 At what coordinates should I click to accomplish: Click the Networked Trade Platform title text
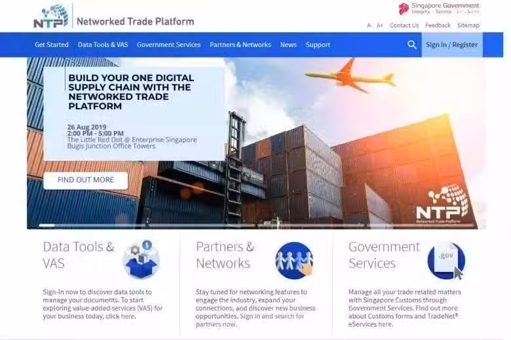coord(135,22)
